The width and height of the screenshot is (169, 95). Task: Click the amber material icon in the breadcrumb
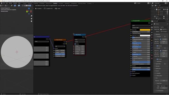coord(56,8)
